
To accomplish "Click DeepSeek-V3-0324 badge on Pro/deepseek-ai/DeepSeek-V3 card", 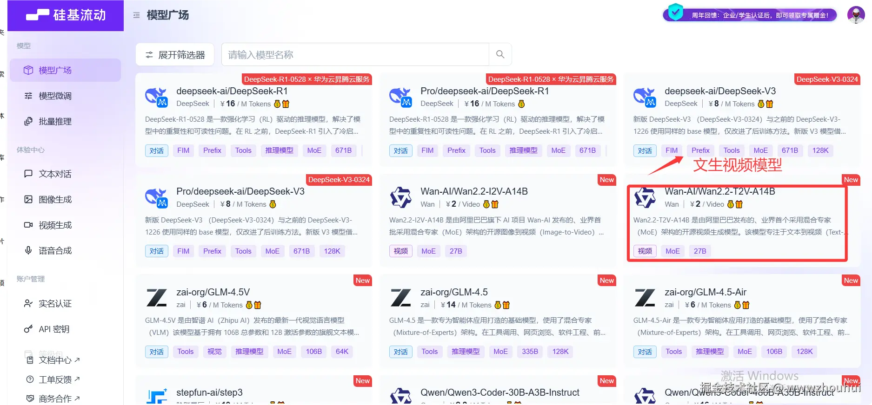I will tap(339, 180).
